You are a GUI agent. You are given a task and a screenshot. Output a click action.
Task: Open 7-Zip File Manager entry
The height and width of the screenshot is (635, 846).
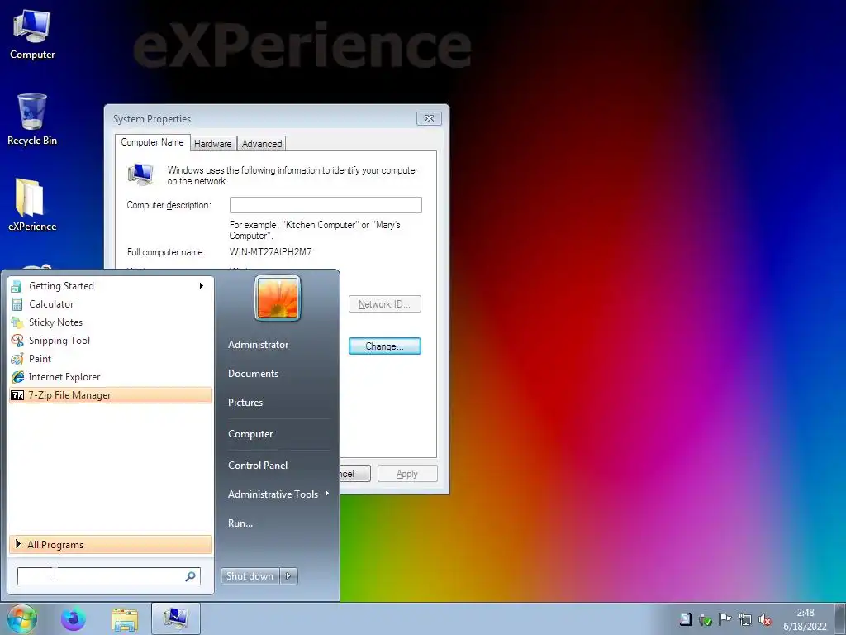111,395
